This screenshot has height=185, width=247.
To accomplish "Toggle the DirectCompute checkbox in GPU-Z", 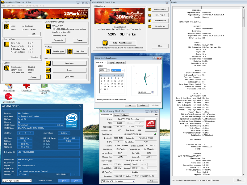I will tap(141, 176).
